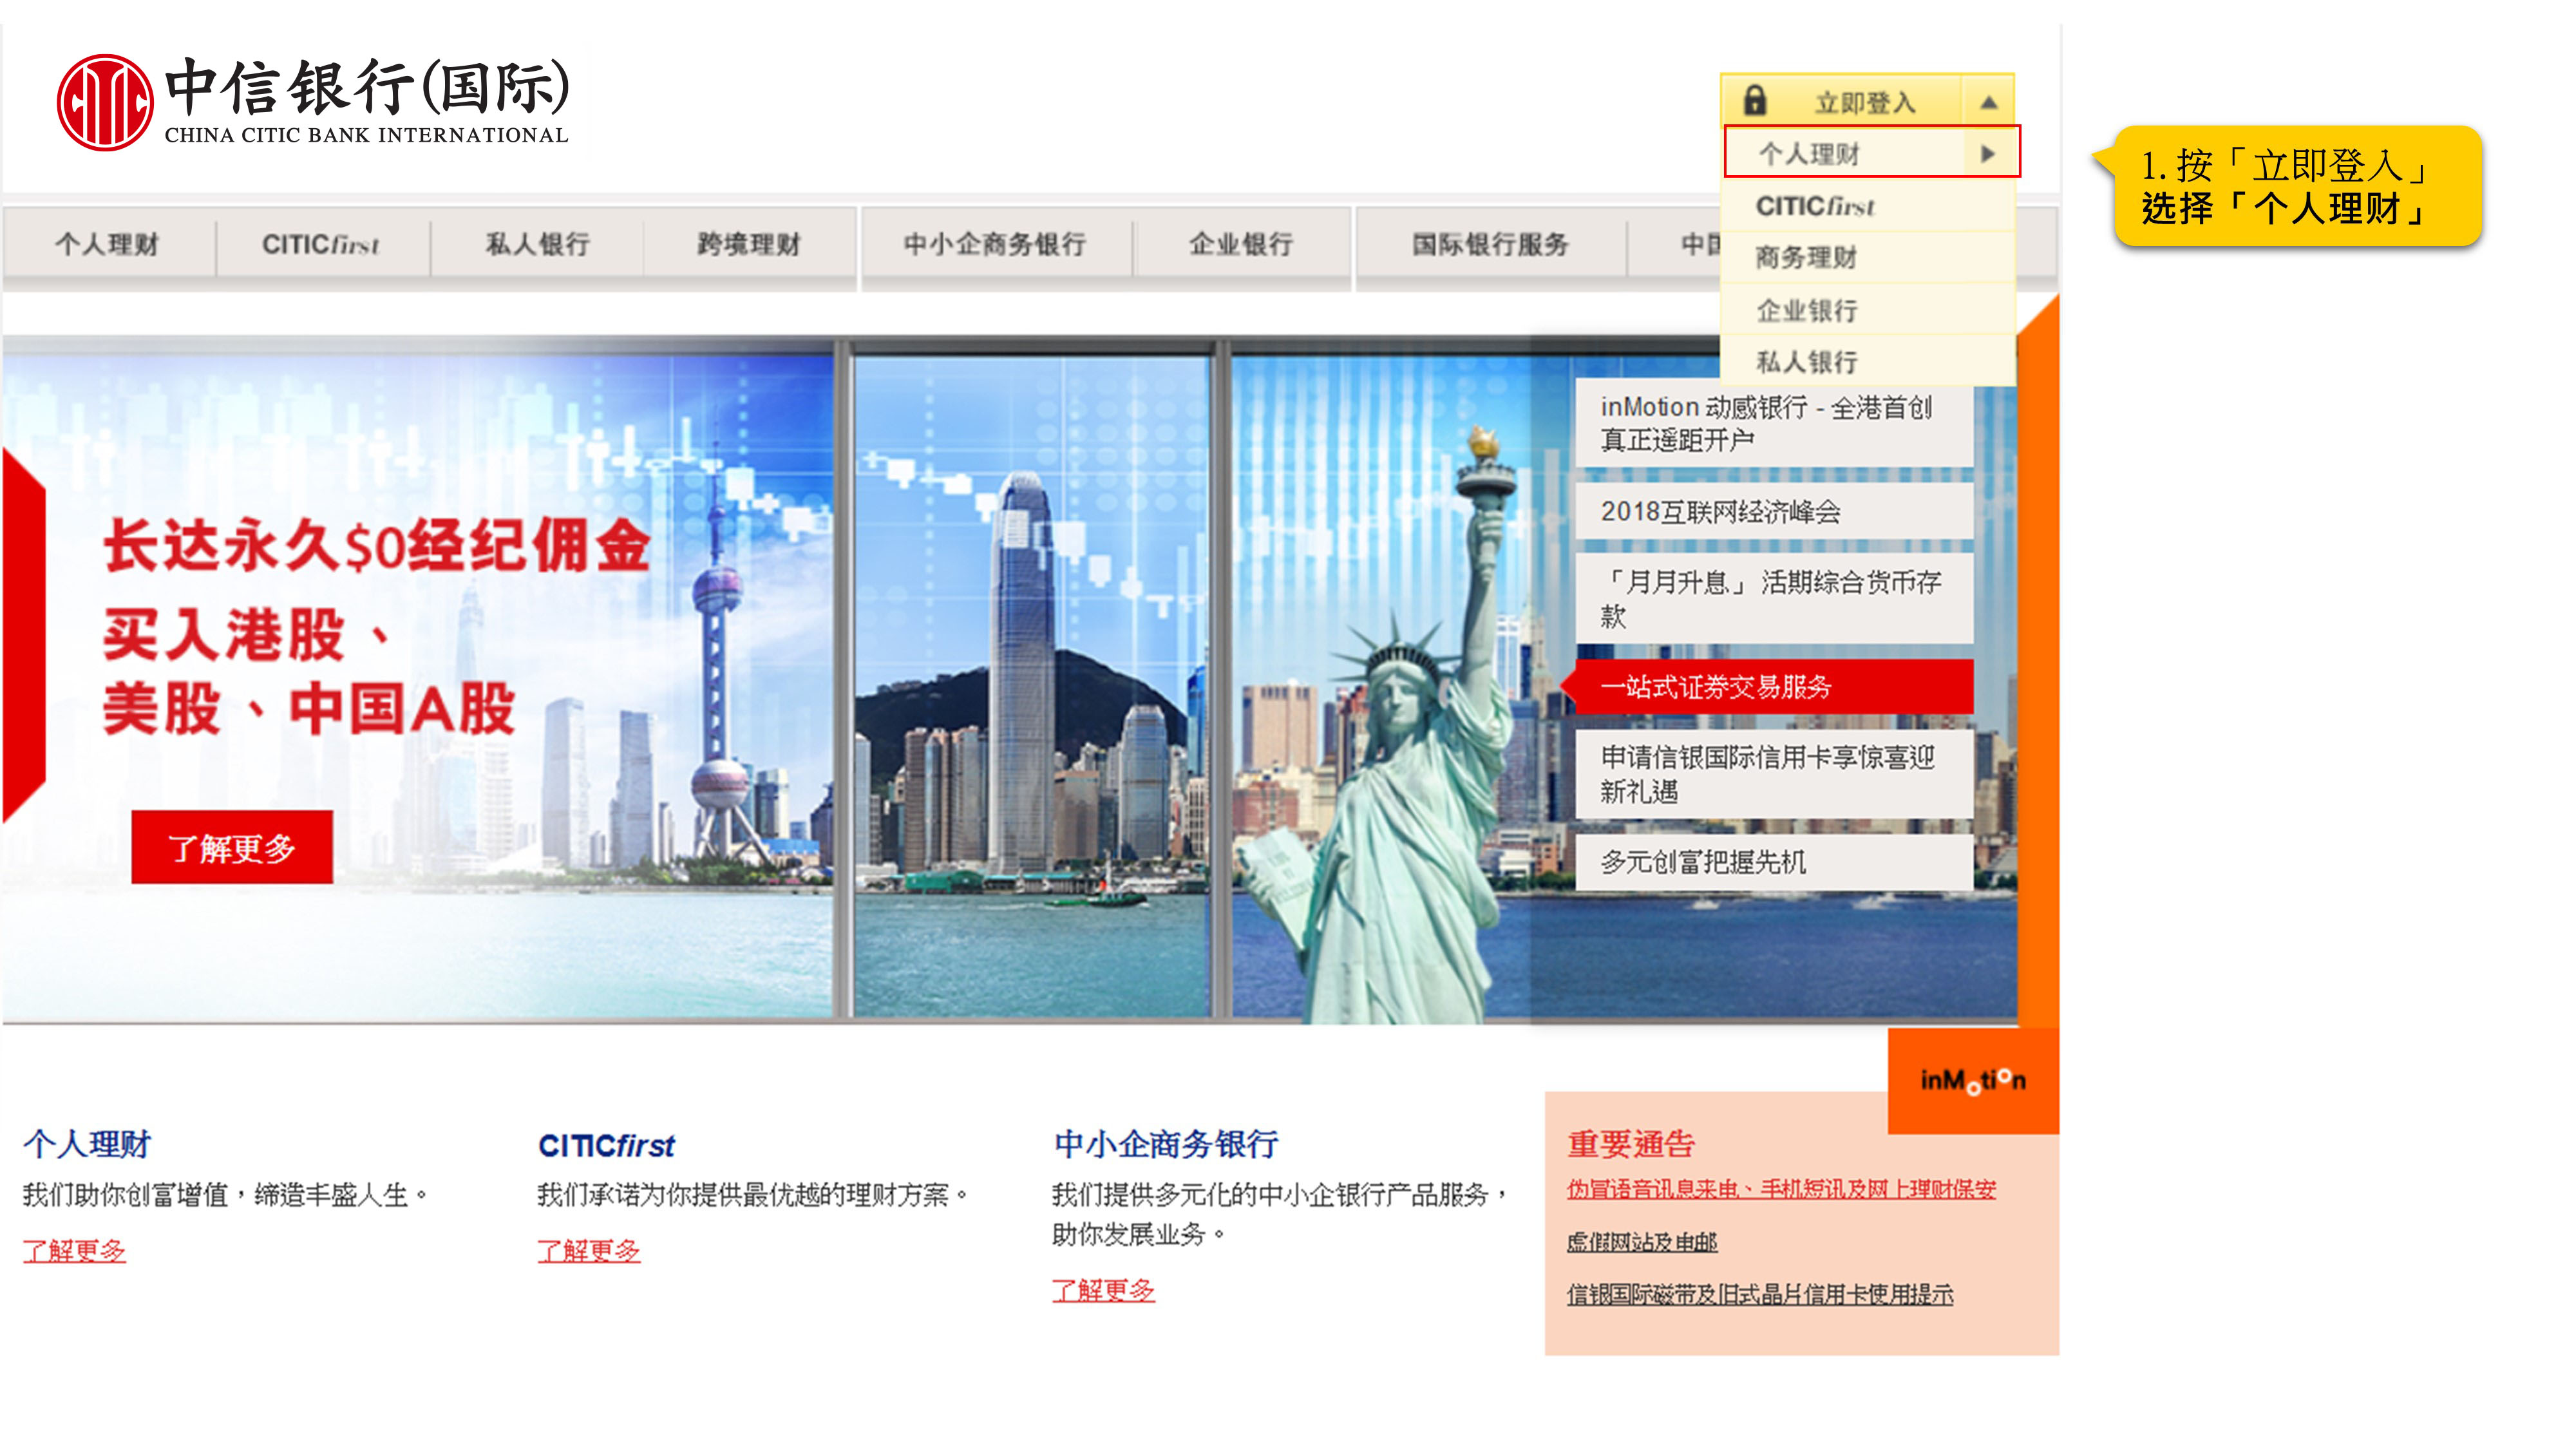Open 多元创富把握先机 promotion item

point(1774,862)
